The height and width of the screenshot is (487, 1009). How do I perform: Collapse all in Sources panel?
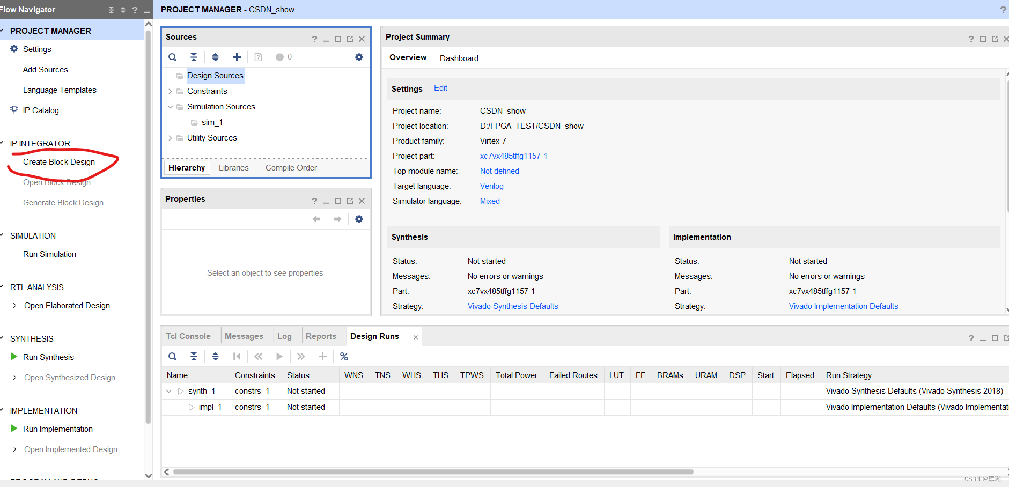click(194, 57)
